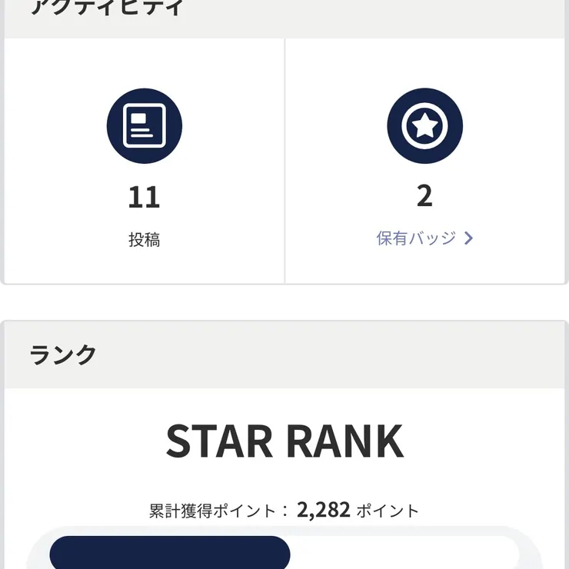Click the 累計獲得ポイント label

[x=211, y=511]
